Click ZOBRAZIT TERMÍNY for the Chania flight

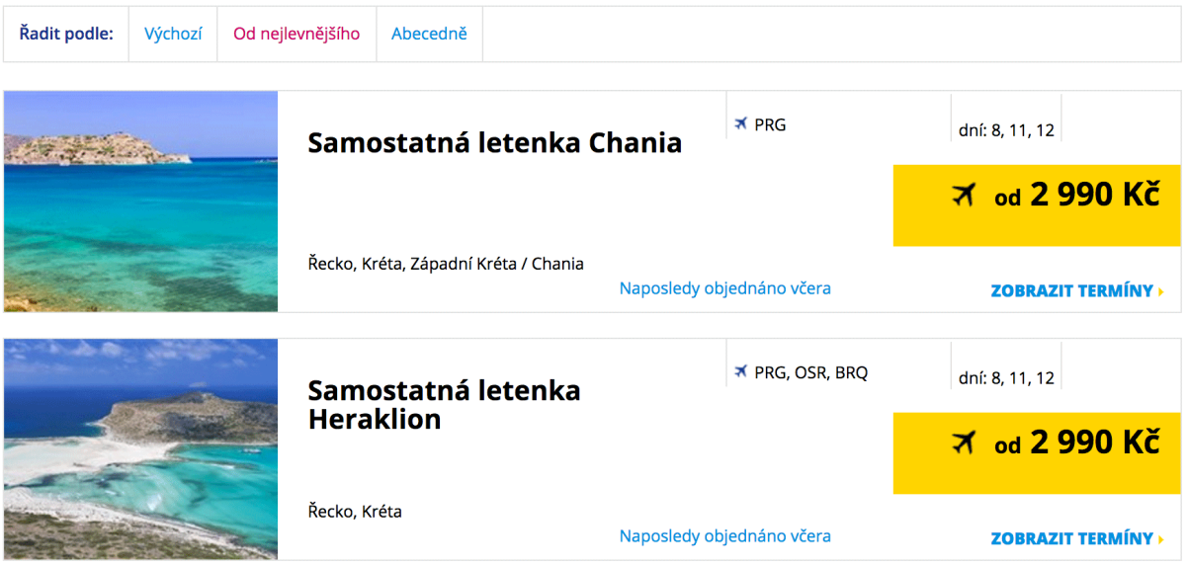(x=1071, y=291)
